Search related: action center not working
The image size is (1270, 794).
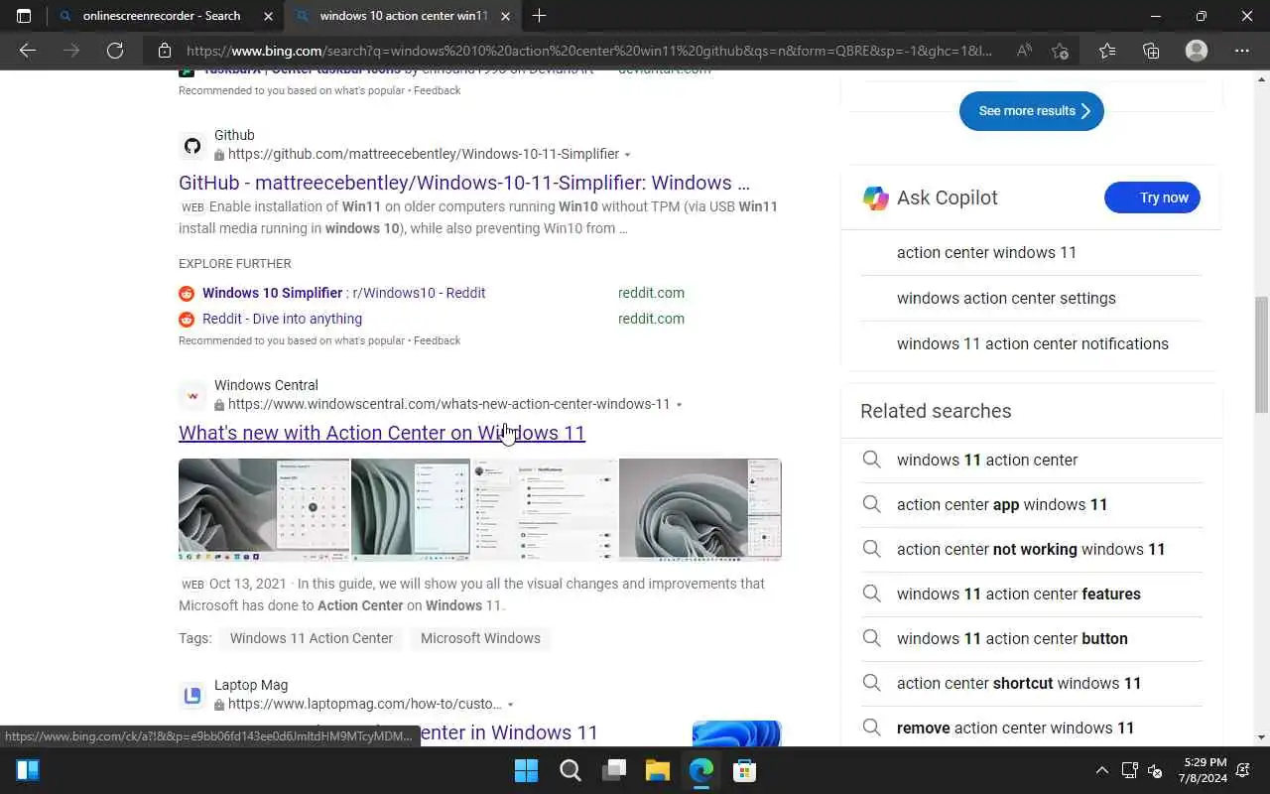[1031, 549]
